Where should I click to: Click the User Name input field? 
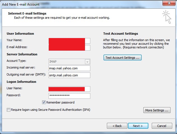[x=69, y=89]
